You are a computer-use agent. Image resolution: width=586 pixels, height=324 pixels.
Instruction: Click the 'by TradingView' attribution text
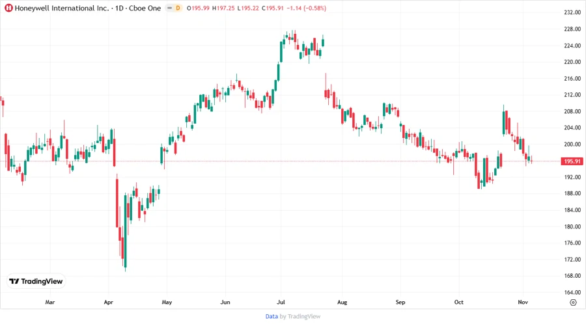click(x=300, y=317)
